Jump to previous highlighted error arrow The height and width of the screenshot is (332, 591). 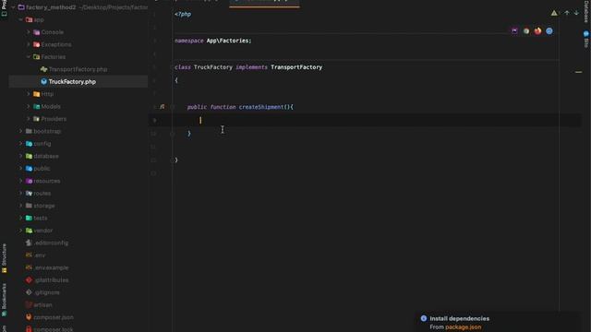(x=566, y=13)
